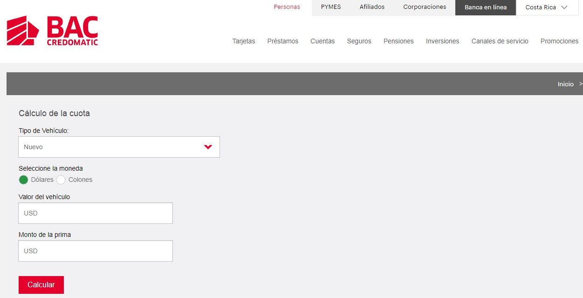This screenshot has width=583, height=298.
Task: Click the Banca en línea button
Action: tap(485, 7)
